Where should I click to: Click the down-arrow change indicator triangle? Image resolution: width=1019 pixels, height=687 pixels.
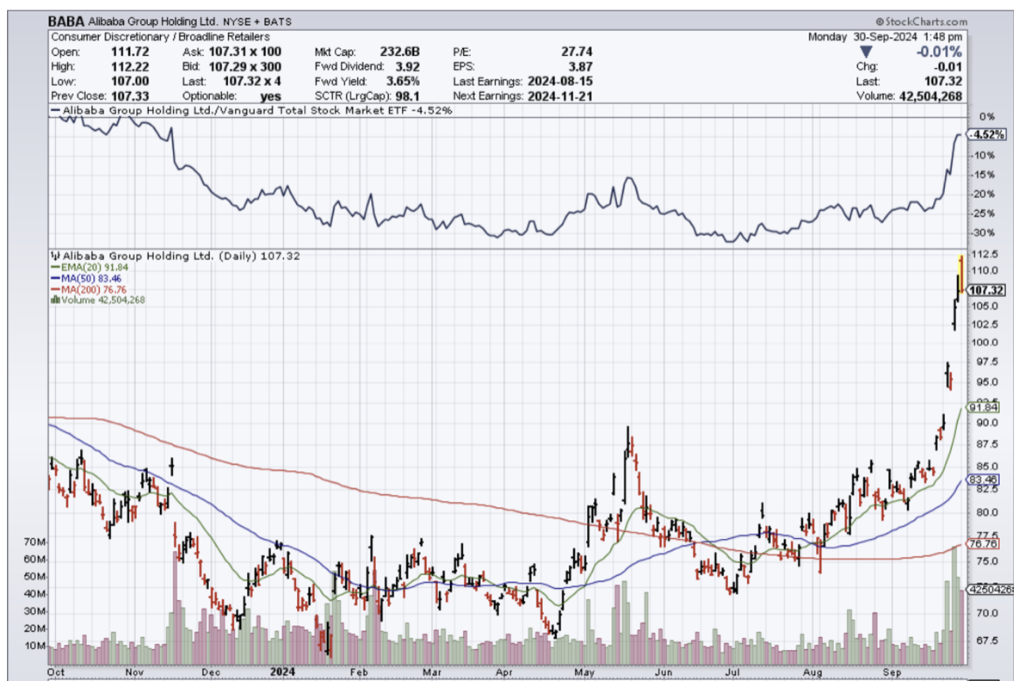(867, 52)
